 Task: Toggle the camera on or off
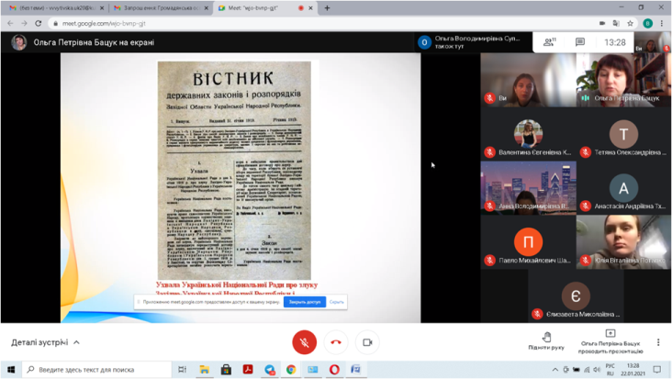point(367,341)
